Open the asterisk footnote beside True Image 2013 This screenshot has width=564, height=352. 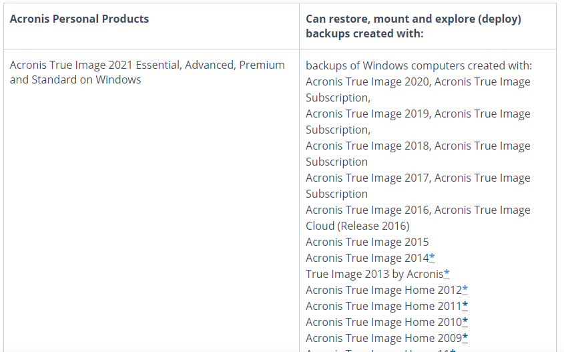tap(447, 274)
